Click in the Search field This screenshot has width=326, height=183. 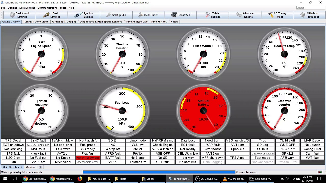coord(310,8)
